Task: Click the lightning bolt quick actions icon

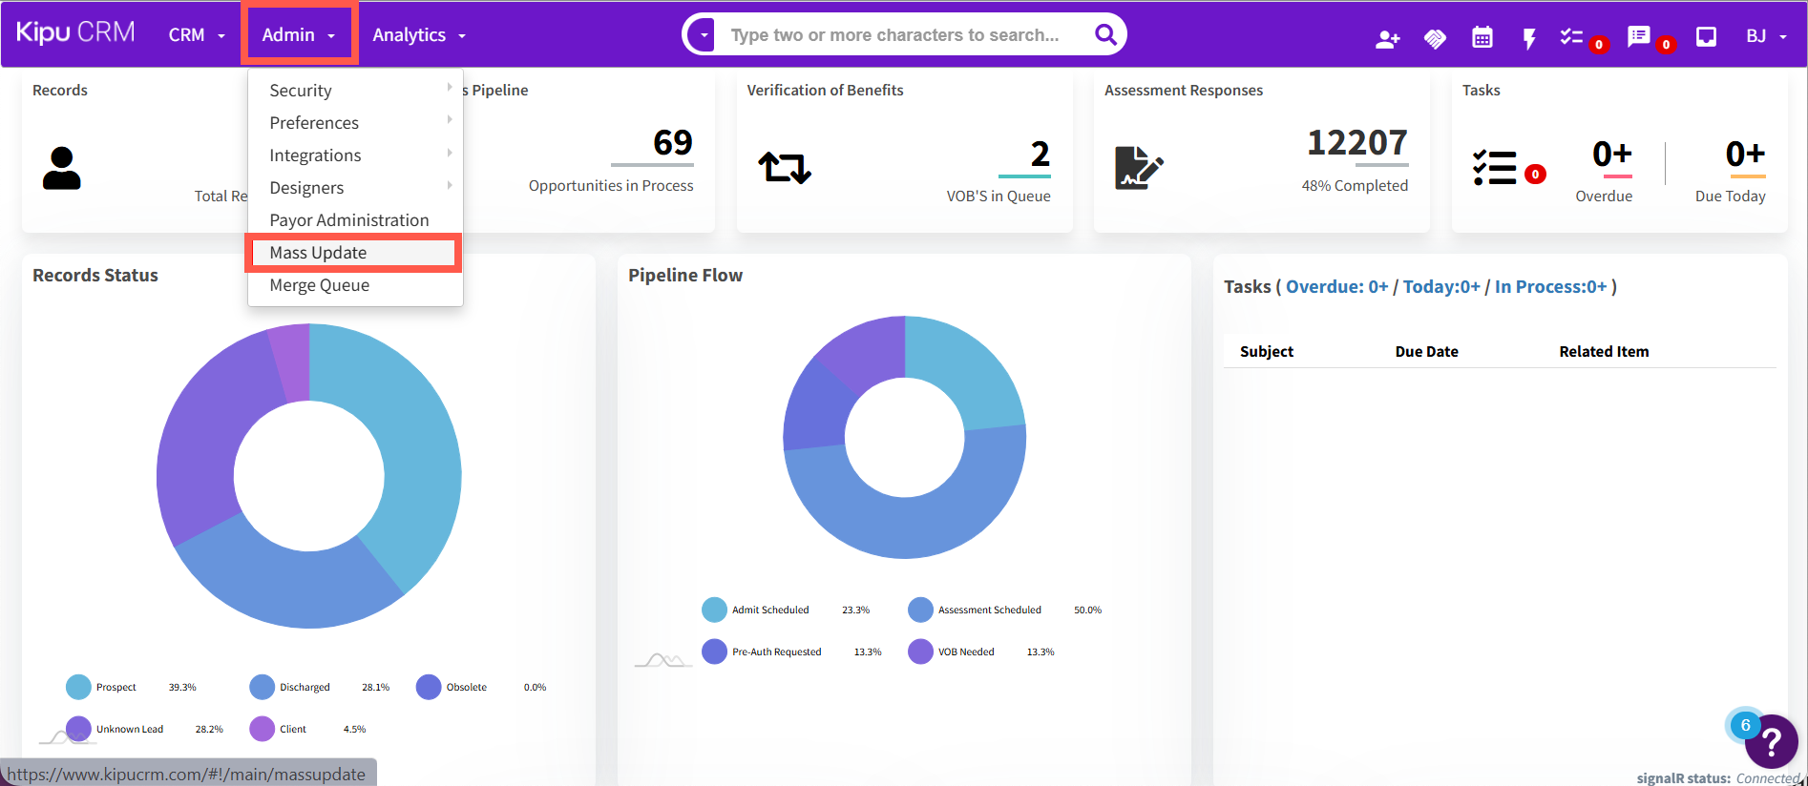Action: (1528, 38)
